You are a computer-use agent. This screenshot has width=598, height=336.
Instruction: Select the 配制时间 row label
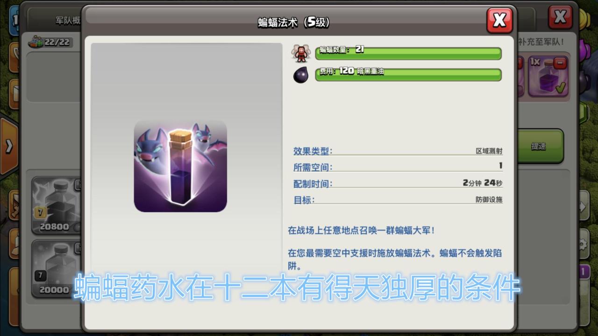pyautogui.click(x=313, y=184)
